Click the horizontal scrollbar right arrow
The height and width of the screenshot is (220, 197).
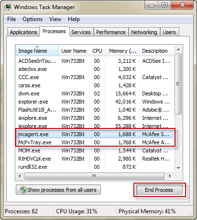pyautogui.click(x=170, y=176)
